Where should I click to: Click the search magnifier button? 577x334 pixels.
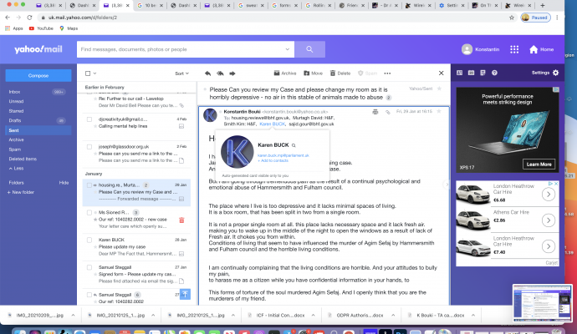(309, 49)
